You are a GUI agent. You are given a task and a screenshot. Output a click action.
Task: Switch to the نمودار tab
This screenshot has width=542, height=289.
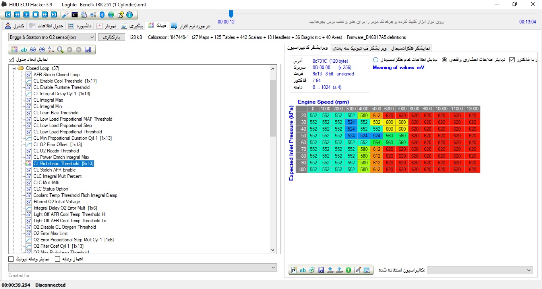click(106, 26)
